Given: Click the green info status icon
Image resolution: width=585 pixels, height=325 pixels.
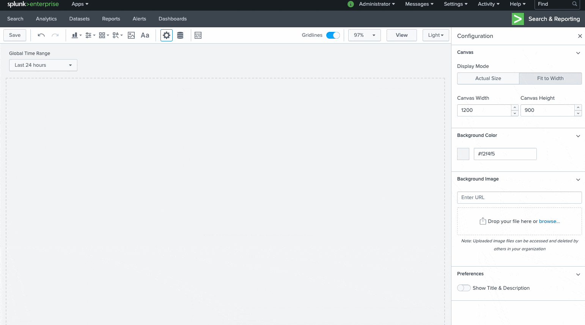Looking at the screenshot, I should [351, 4].
